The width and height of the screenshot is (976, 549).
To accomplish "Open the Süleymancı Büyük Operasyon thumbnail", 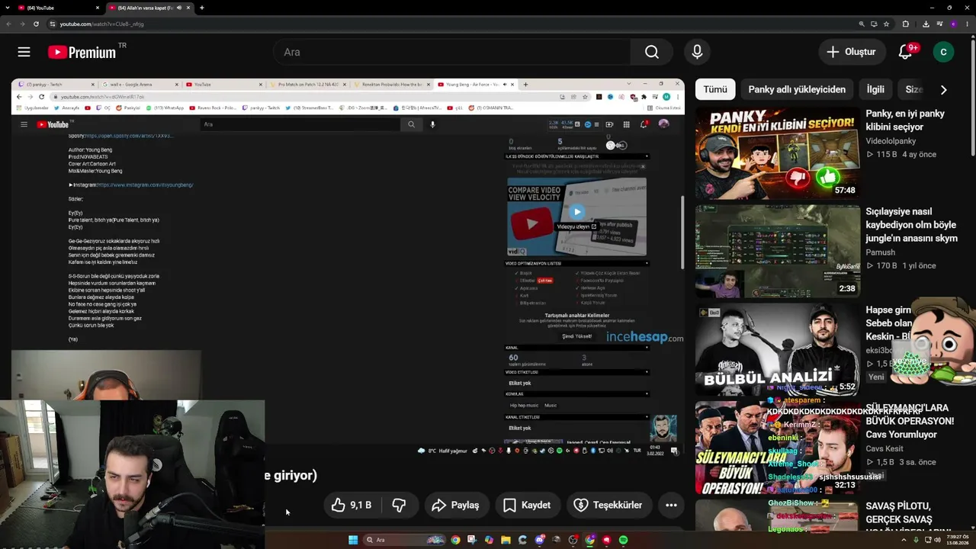I will pyautogui.click(x=778, y=448).
